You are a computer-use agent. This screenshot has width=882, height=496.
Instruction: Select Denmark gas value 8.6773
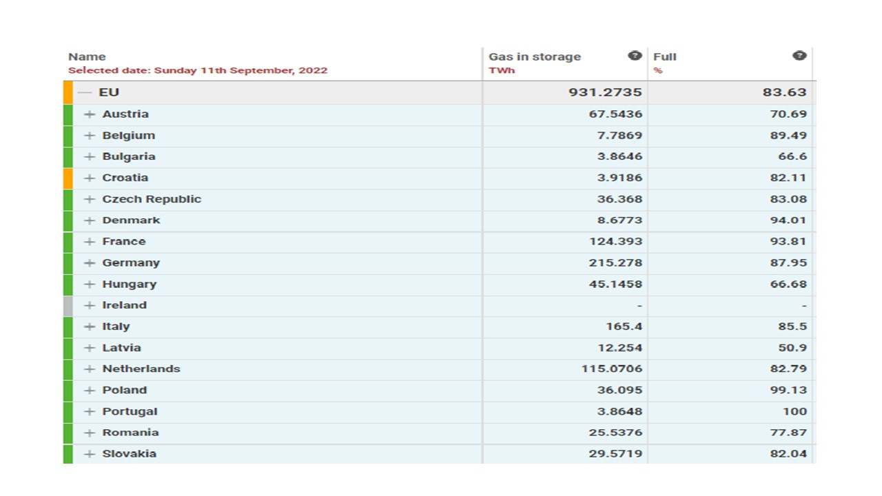[619, 220]
